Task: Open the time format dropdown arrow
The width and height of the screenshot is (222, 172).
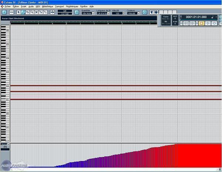Action: tap(216, 17)
